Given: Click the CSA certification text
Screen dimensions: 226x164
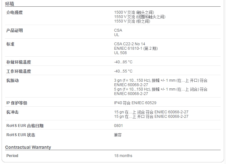Looking at the screenshot, I should (118, 30).
